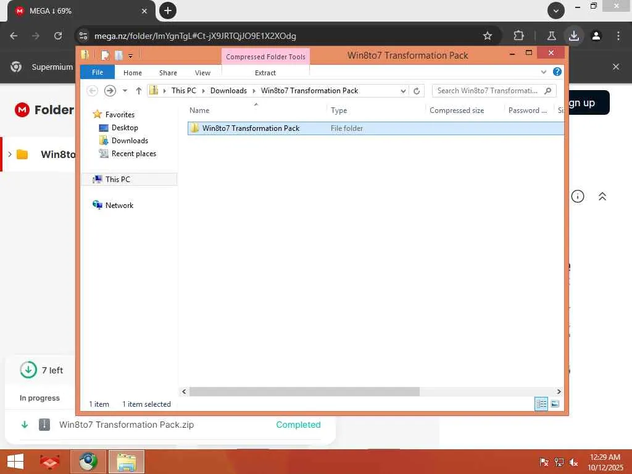Viewport: 632px width, 474px height.
Task: Open site information icon in address bar
Action: (x=83, y=36)
